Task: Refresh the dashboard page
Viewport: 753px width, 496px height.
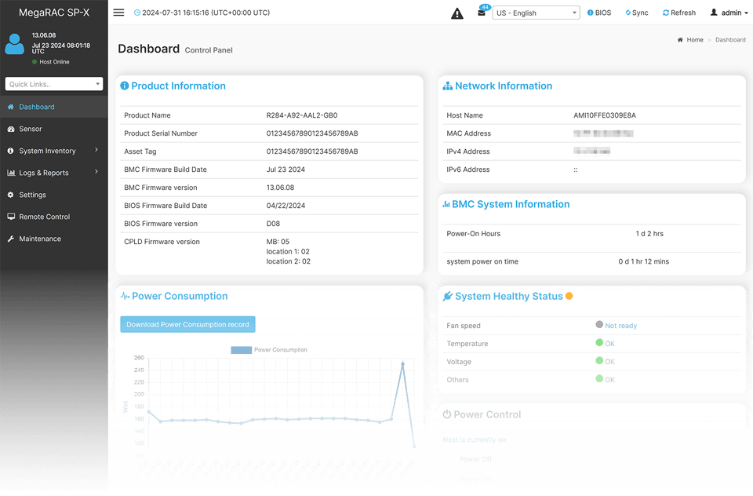Action: coord(679,13)
